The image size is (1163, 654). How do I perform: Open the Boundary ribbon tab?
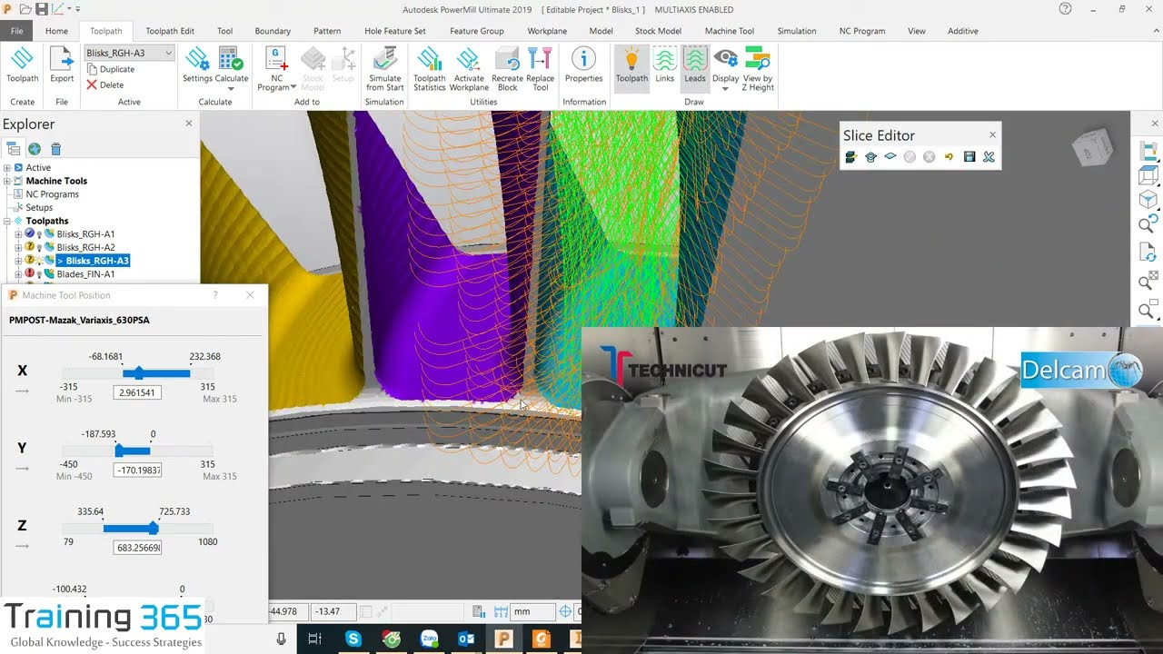tap(273, 31)
